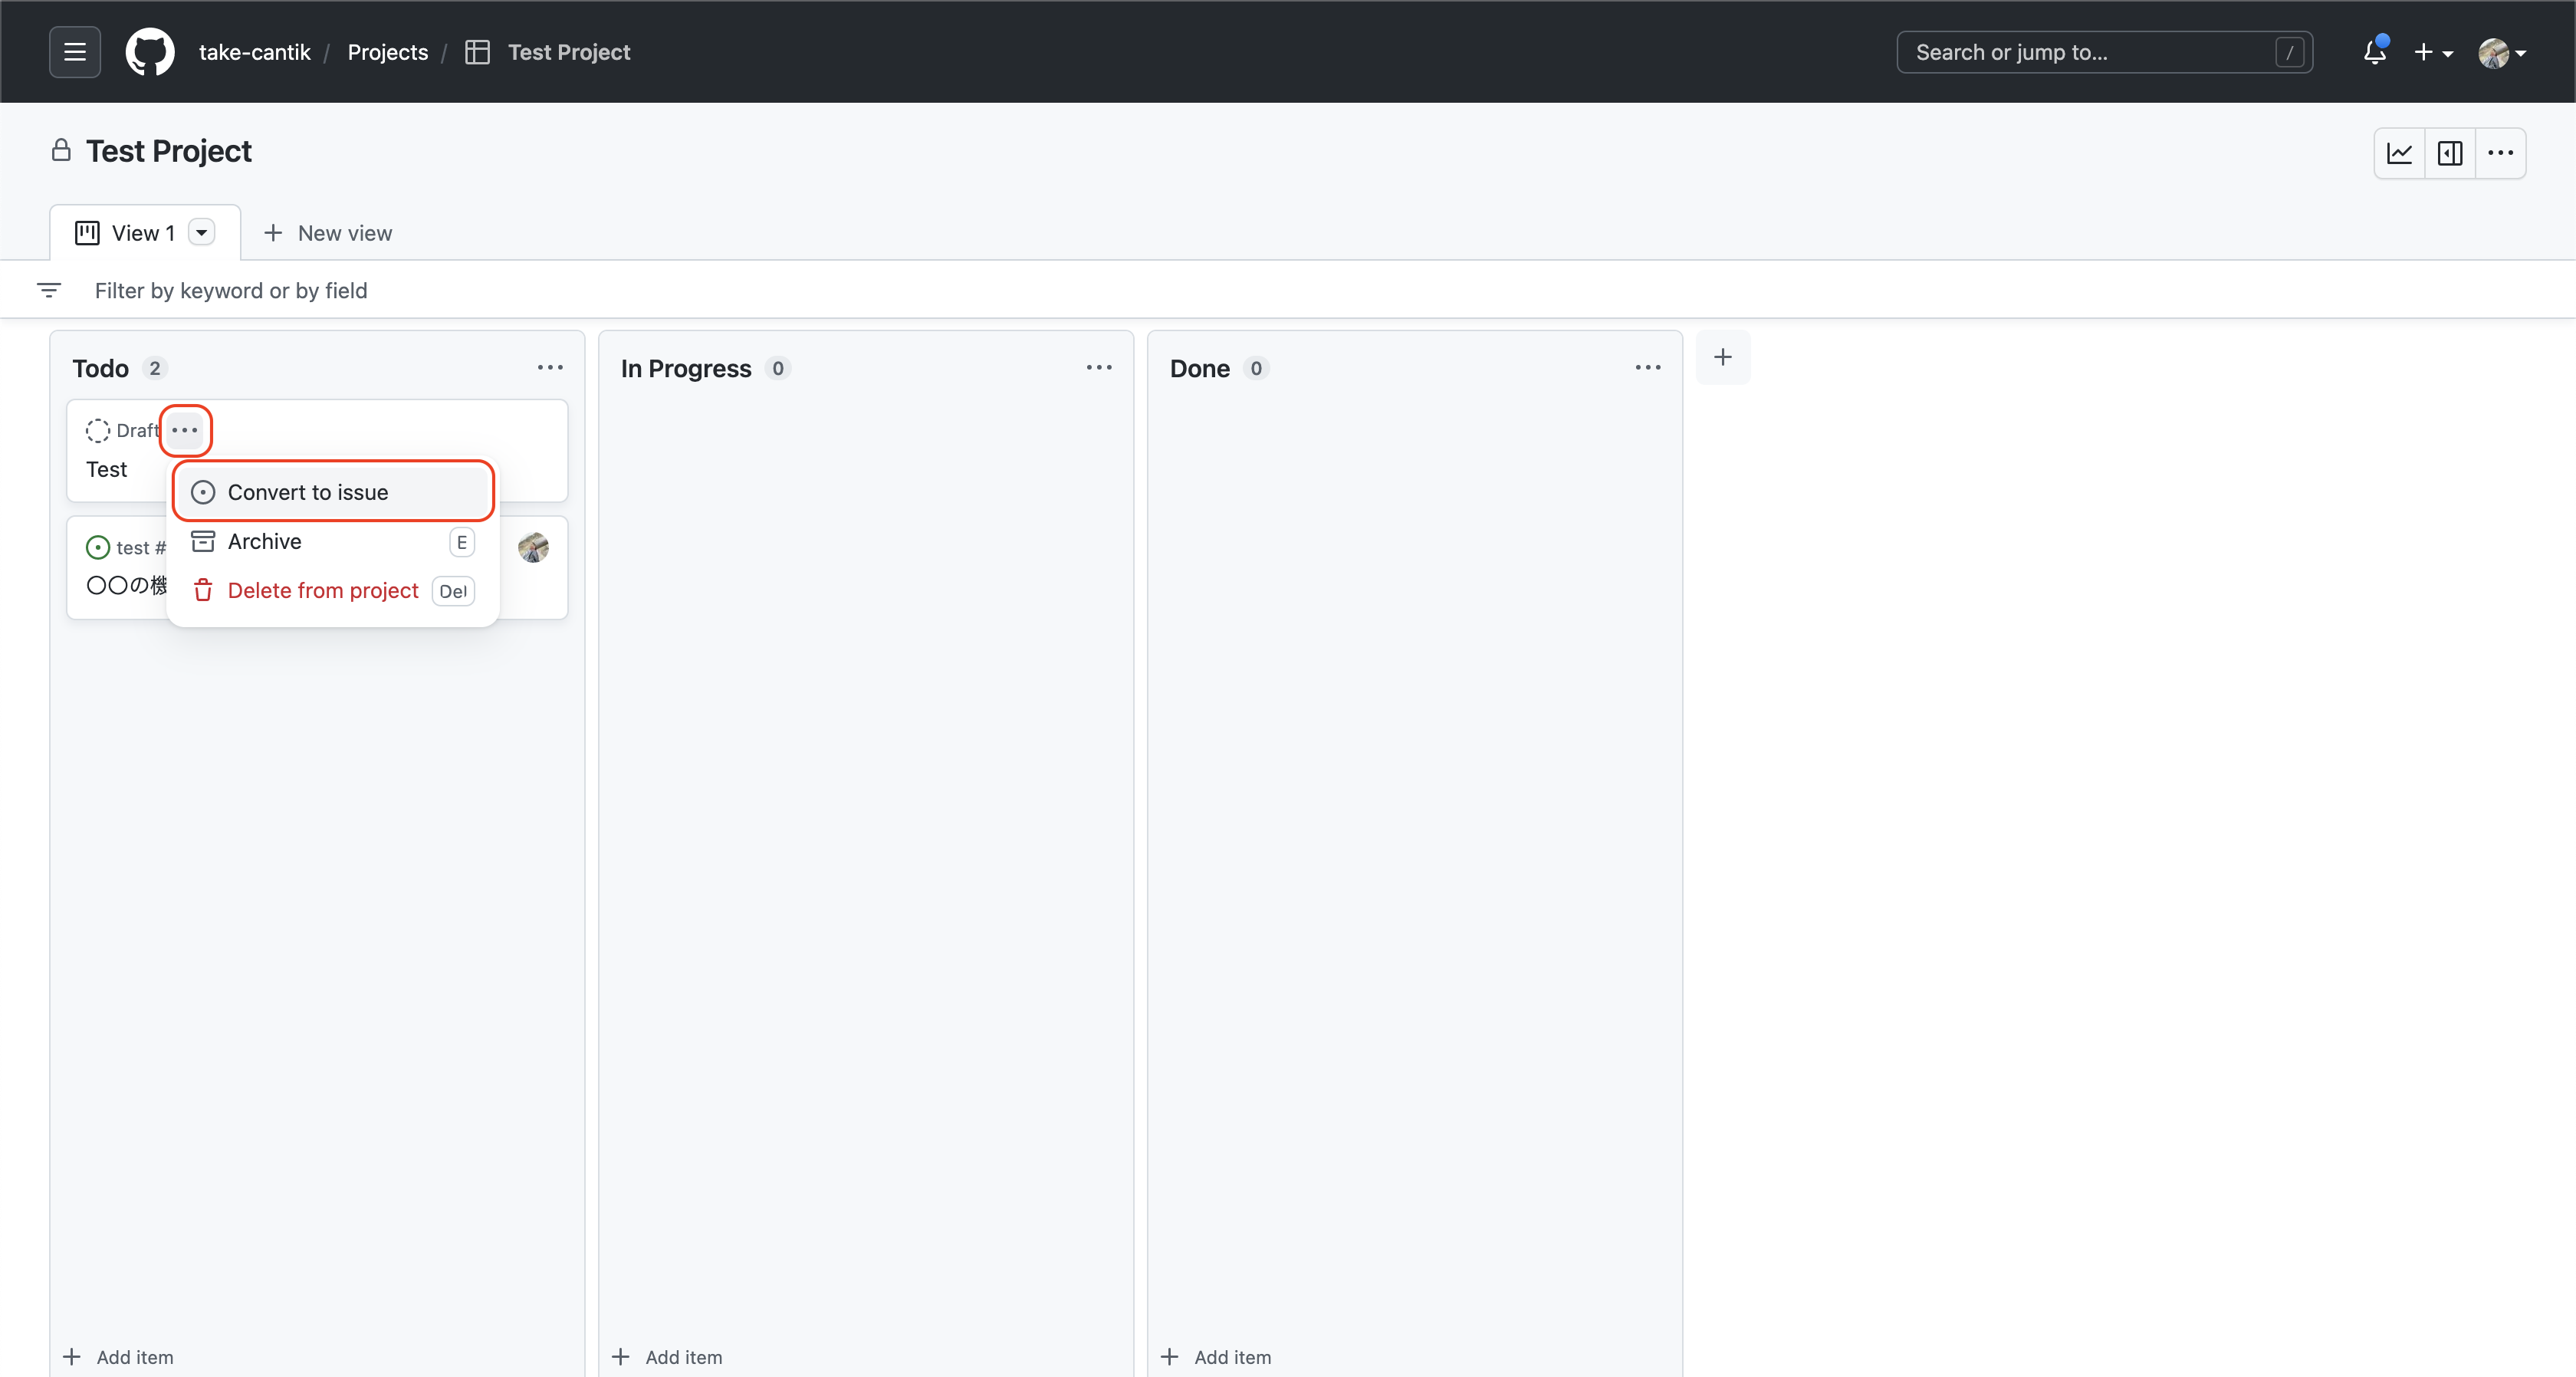Toggle the project details side panel icon

pyautogui.click(x=2450, y=153)
